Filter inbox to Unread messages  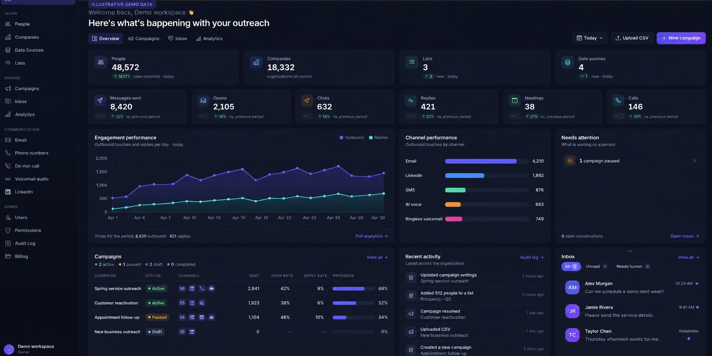(596, 267)
